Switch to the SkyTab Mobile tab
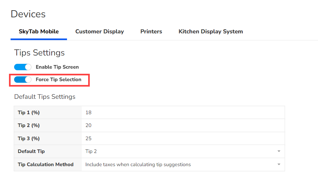 tap(39, 31)
